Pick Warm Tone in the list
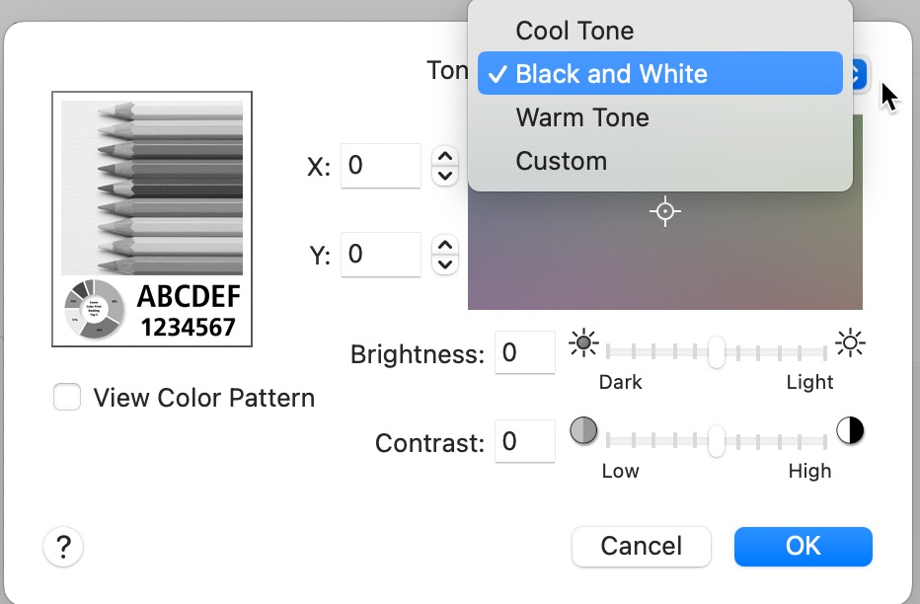 click(582, 117)
